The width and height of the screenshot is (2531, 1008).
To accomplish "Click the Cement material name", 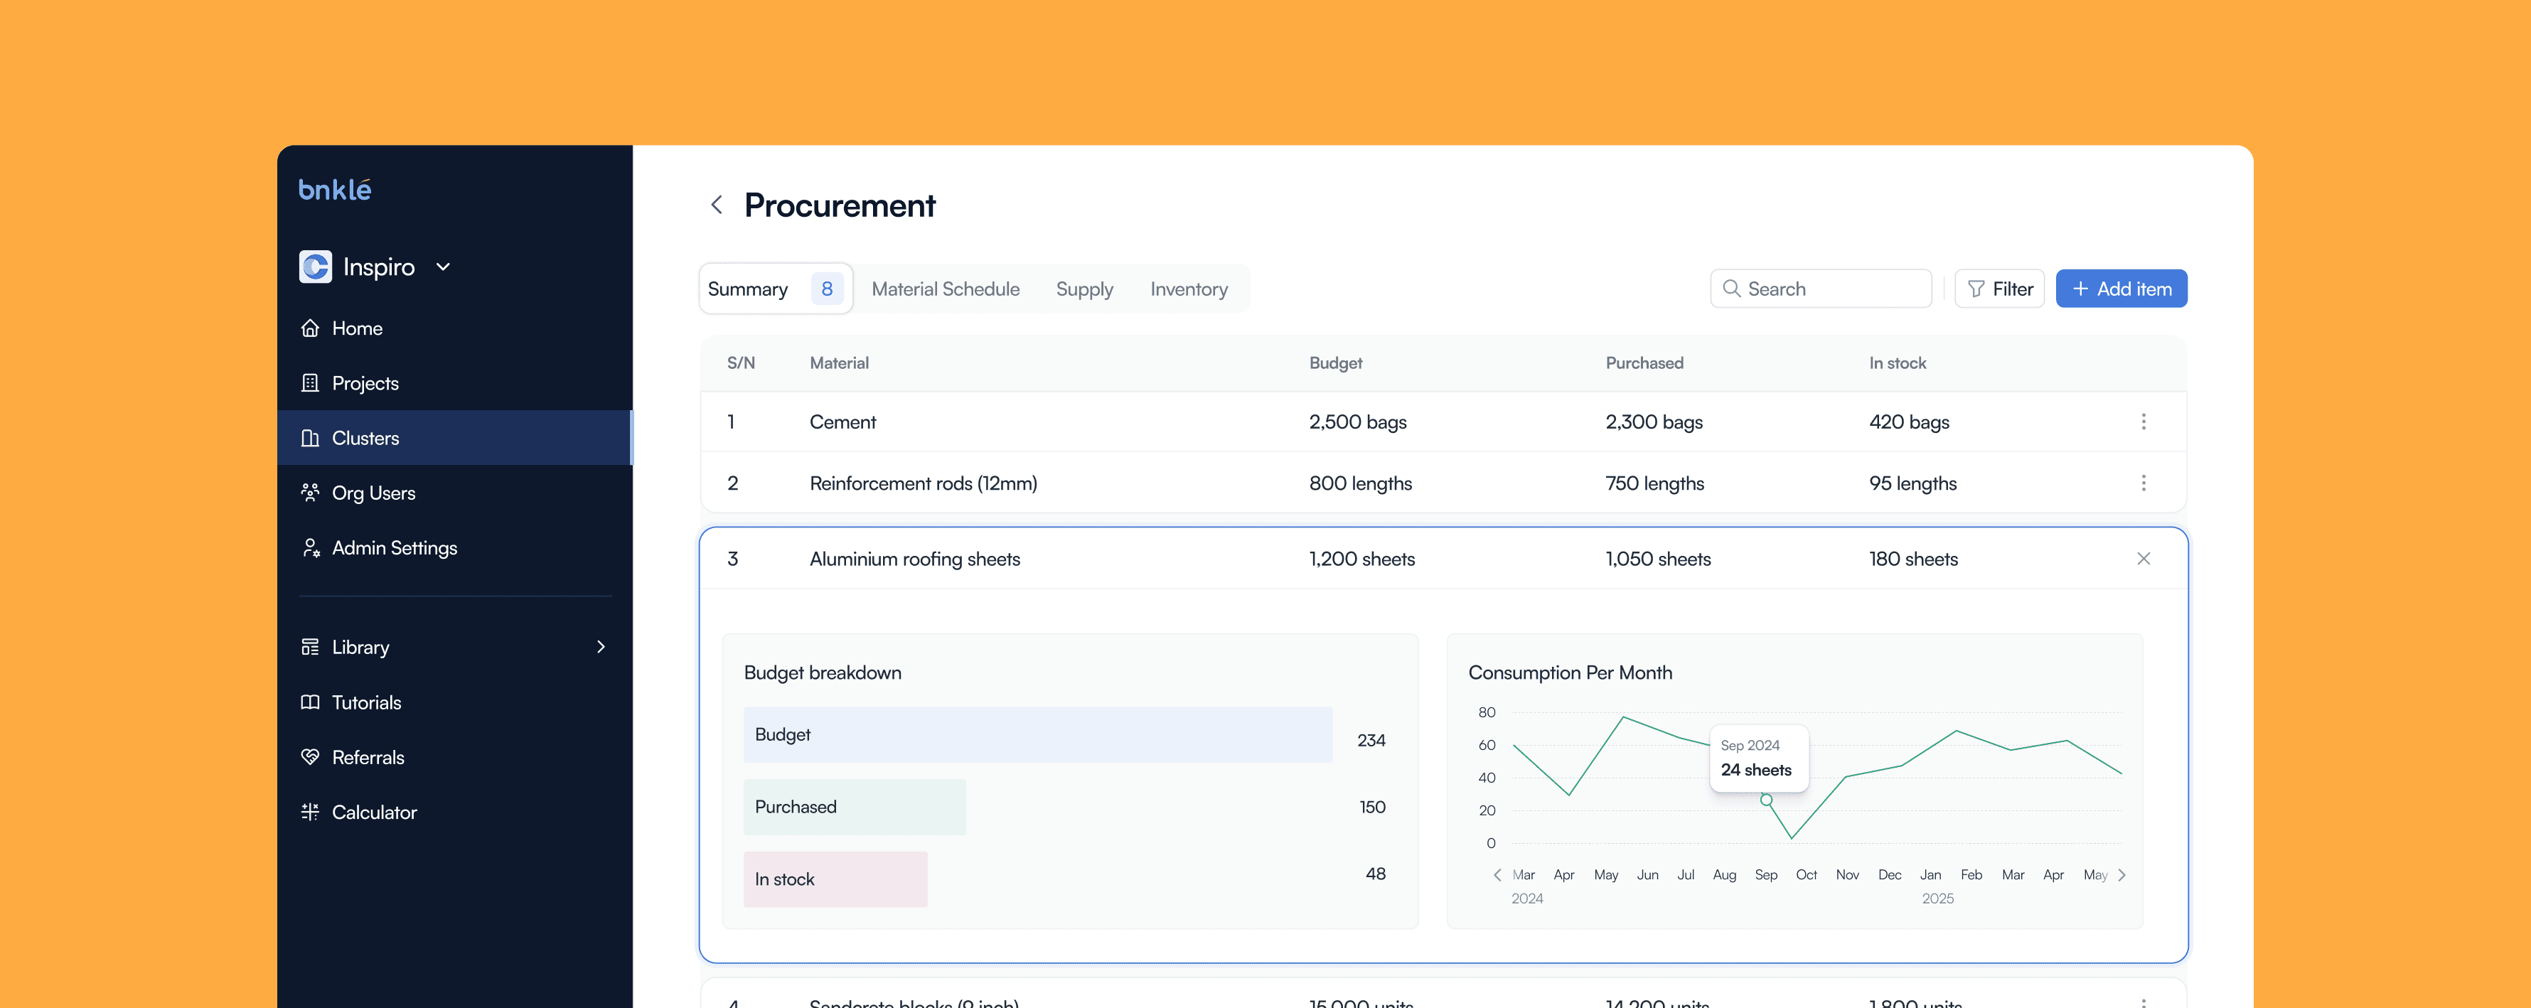I will (x=842, y=422).
